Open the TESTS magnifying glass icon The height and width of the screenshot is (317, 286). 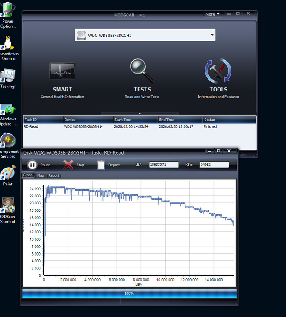[142, 71]
